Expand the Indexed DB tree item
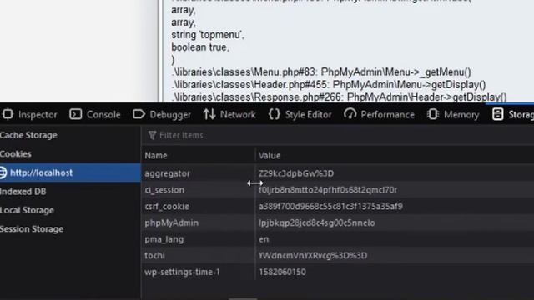Screen dimensions: 534x300 pyautogui.click(x=23, y=191)
